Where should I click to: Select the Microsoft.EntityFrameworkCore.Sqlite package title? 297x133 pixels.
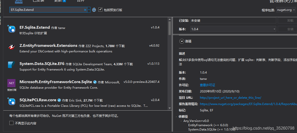pos(56,82)
